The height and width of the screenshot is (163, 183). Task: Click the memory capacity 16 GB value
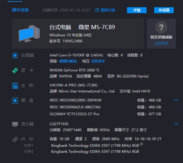click(64, 139)
